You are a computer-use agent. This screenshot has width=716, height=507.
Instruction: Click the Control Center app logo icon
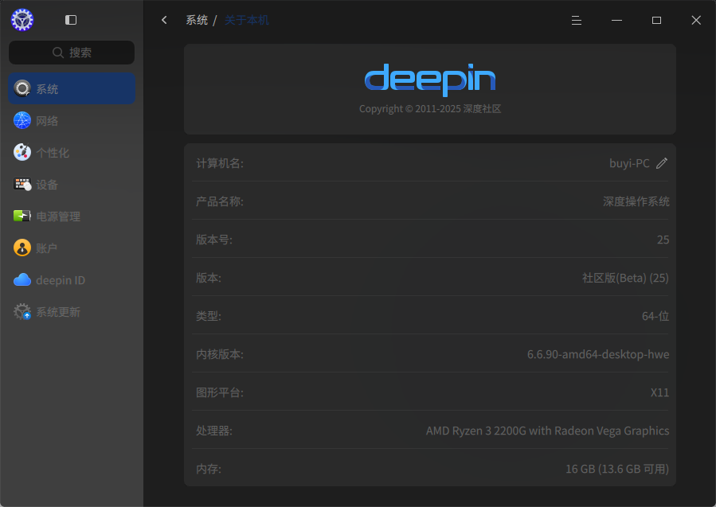pyautogui.click(x=22, y=20)
